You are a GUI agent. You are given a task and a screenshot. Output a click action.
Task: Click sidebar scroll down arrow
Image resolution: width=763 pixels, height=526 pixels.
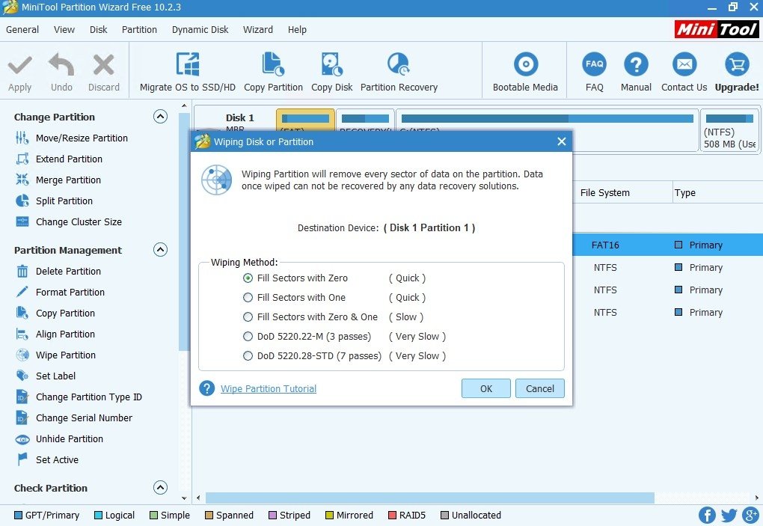point(184,498)
